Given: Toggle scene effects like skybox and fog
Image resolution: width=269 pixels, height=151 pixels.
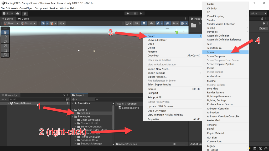Looking at the screenshot, I should (158, 23).
